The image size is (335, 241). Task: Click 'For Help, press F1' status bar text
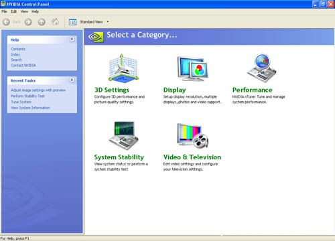(15, 238)
